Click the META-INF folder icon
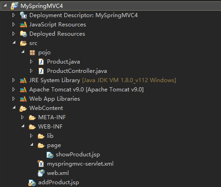221x187 pixels. pos(32,117)
